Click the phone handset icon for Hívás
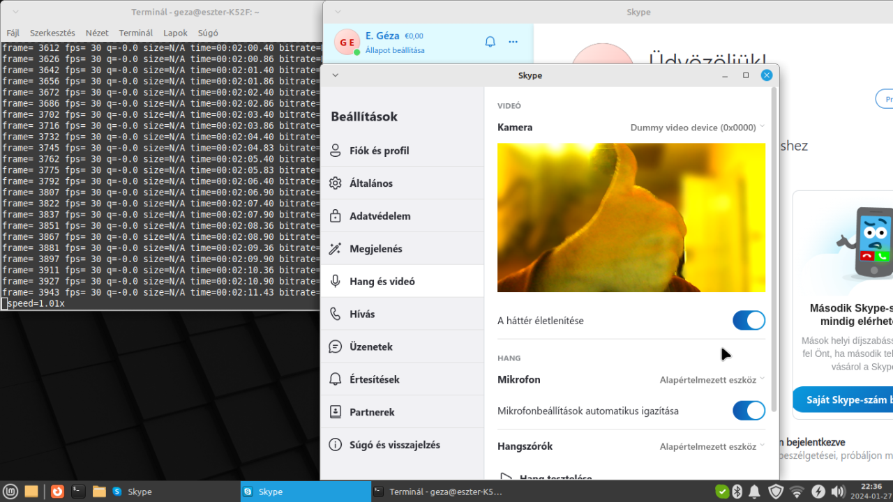 click(336, 314)
